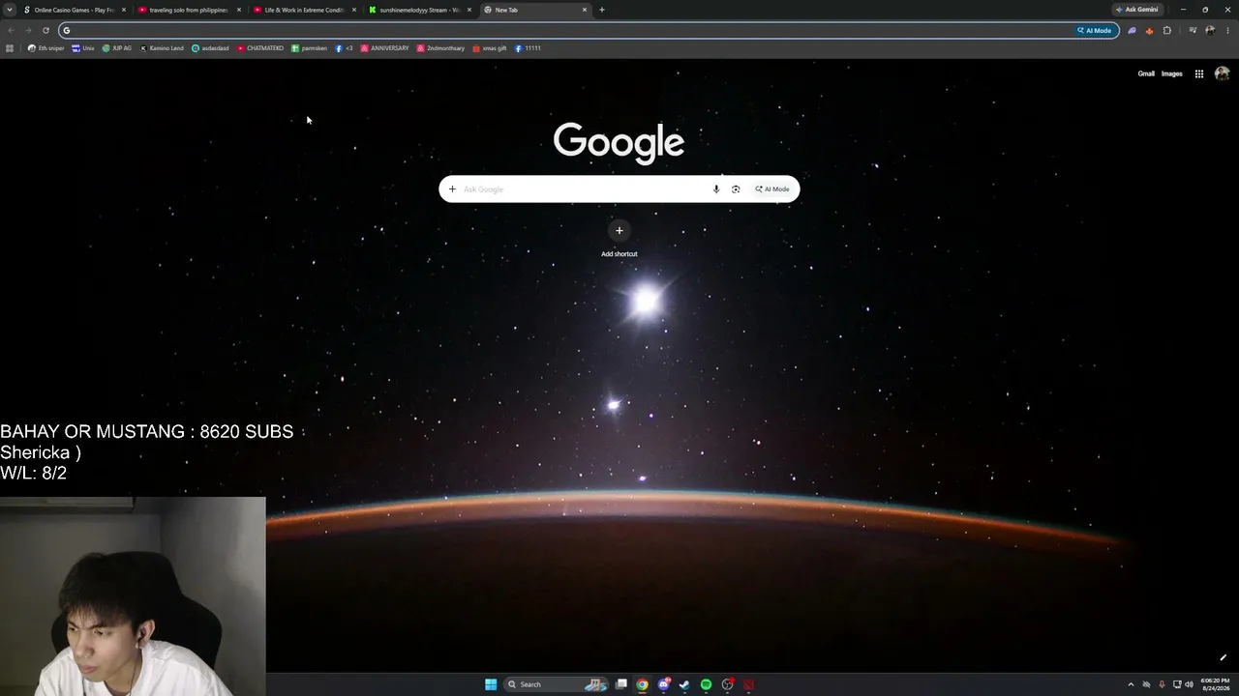
Task: Search by image with Google Lens icon
Action: pyautogui.click(x=736, y=189)
